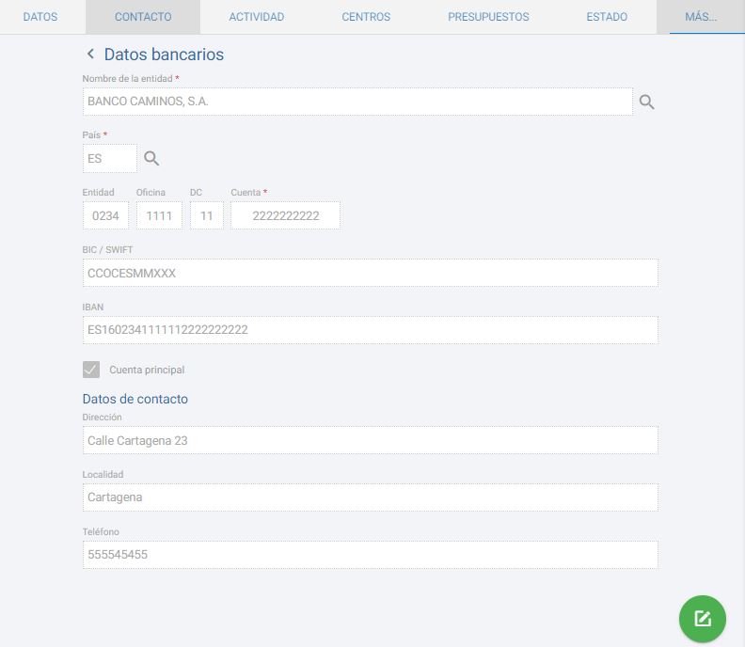Image resolution: width=745 pixels, height=647 pixels.
Task: Select the ACTIVIDAD tab
Action: (256, 17)
